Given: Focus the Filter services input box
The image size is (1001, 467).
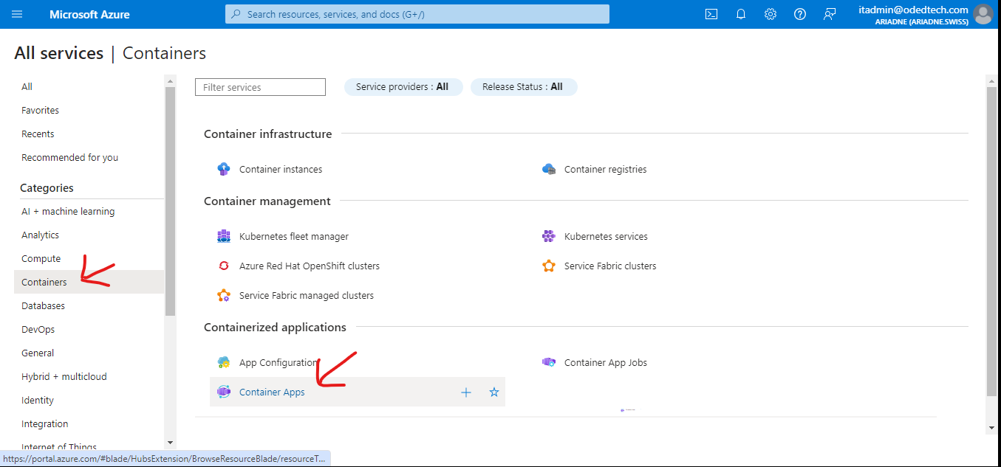Looking at the screenshot, I should coord(260,87).
